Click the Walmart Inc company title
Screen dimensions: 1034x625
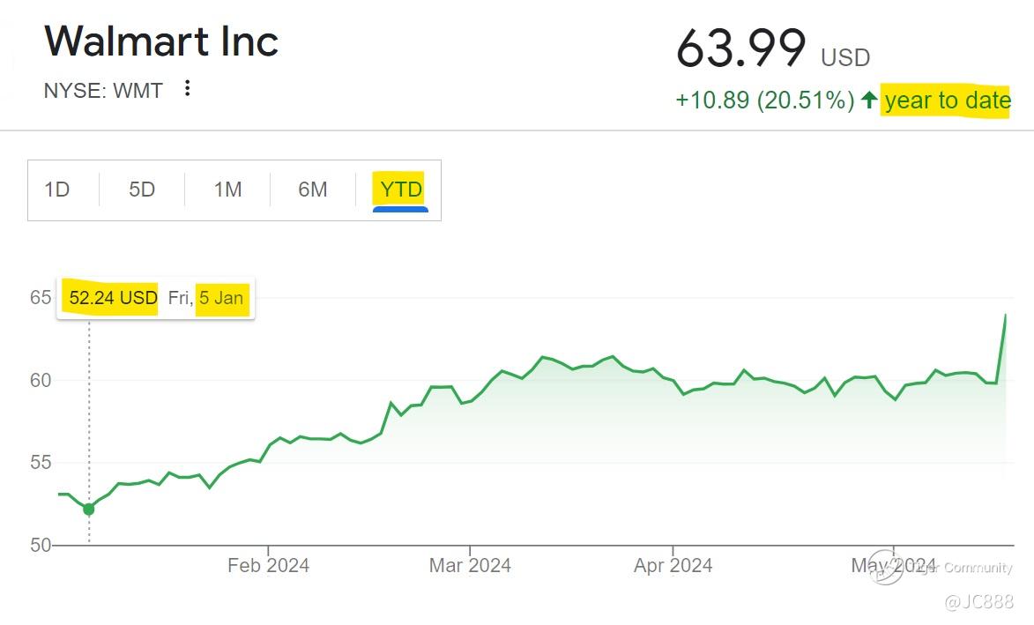161,41
